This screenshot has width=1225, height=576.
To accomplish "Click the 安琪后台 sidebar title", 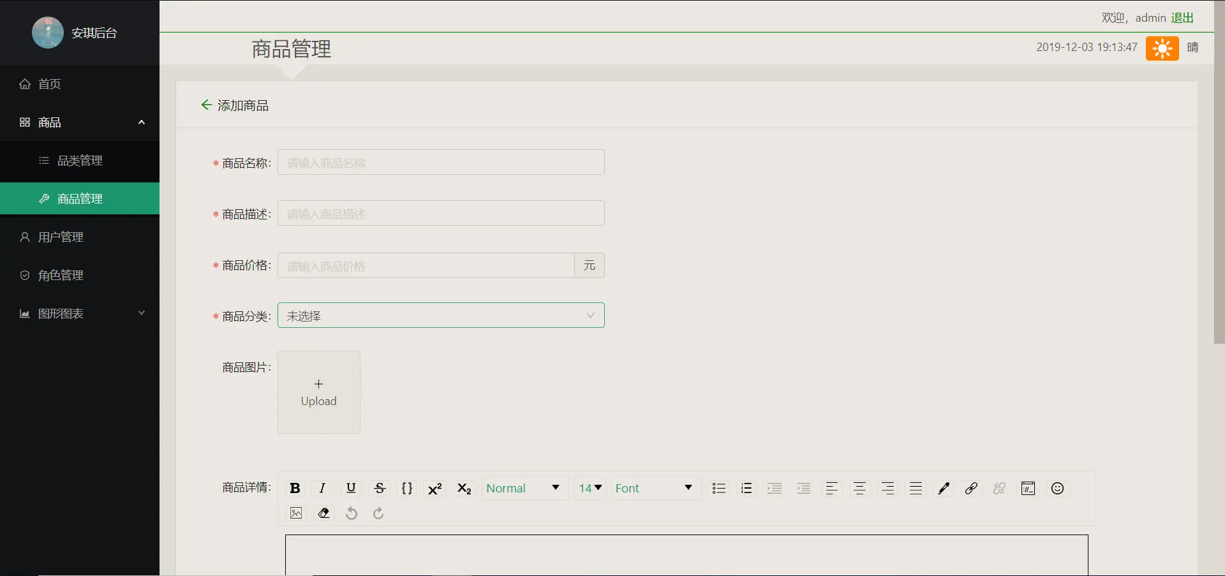I will coord(94,33).
